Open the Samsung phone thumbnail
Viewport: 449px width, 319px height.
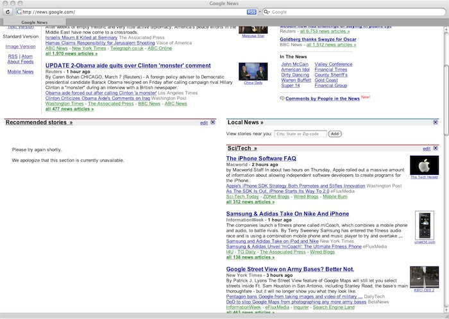(x=425, y=225)
